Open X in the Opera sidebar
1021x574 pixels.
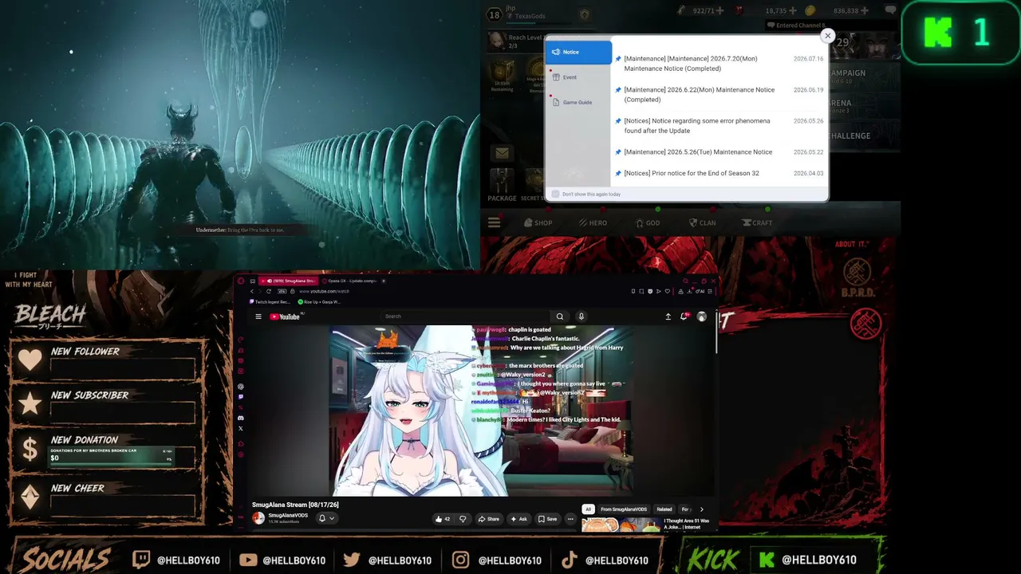(x=241, y=428)
